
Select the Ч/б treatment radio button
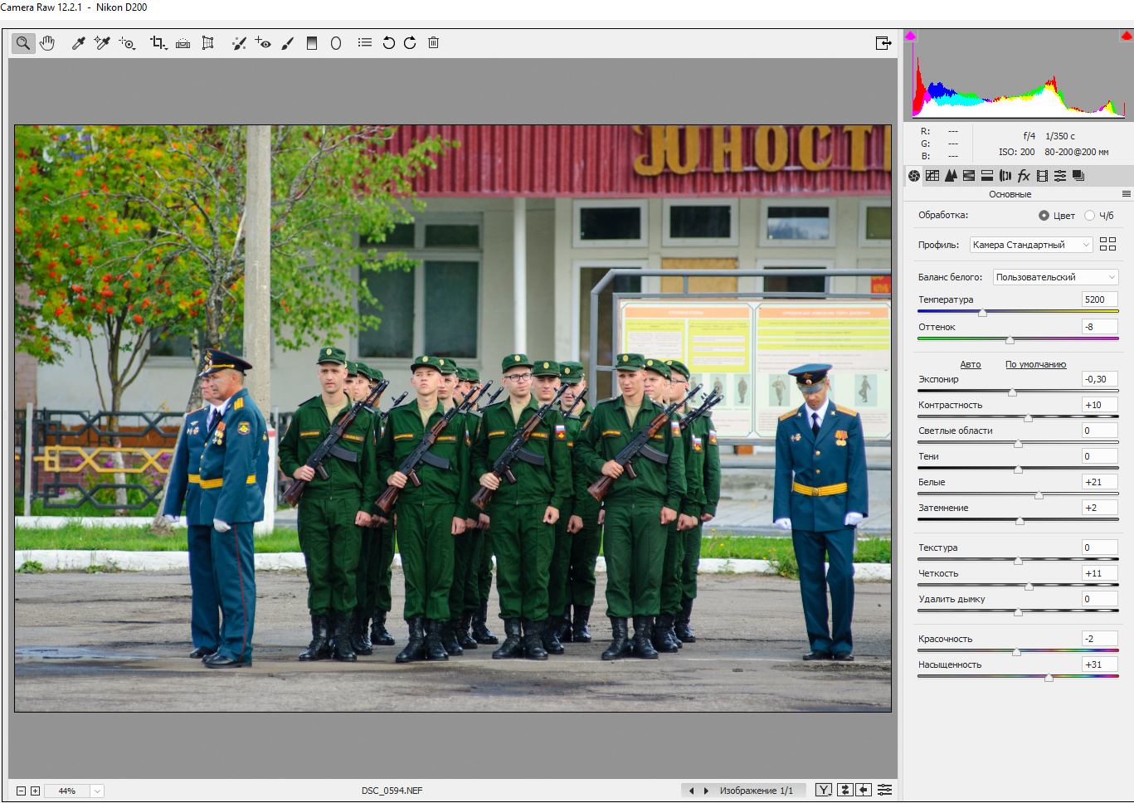click(1089, 216)
